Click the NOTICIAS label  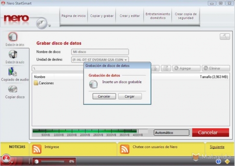coord(17,147)
